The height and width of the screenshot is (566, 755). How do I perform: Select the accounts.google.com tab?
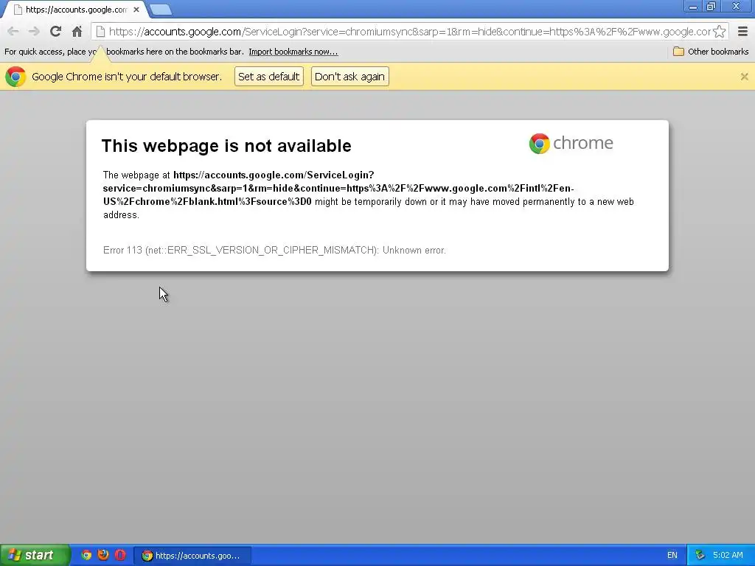click(76, 10)
